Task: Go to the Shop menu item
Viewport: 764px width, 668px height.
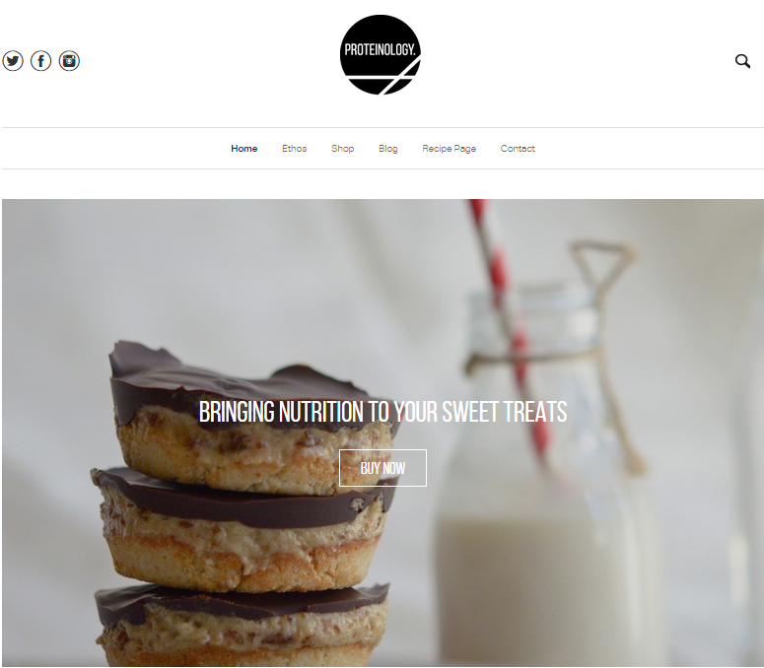Action: pyautogui.click(x=342, y=149)
